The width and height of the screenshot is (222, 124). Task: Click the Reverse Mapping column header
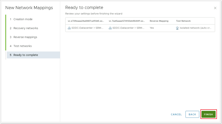159,21
